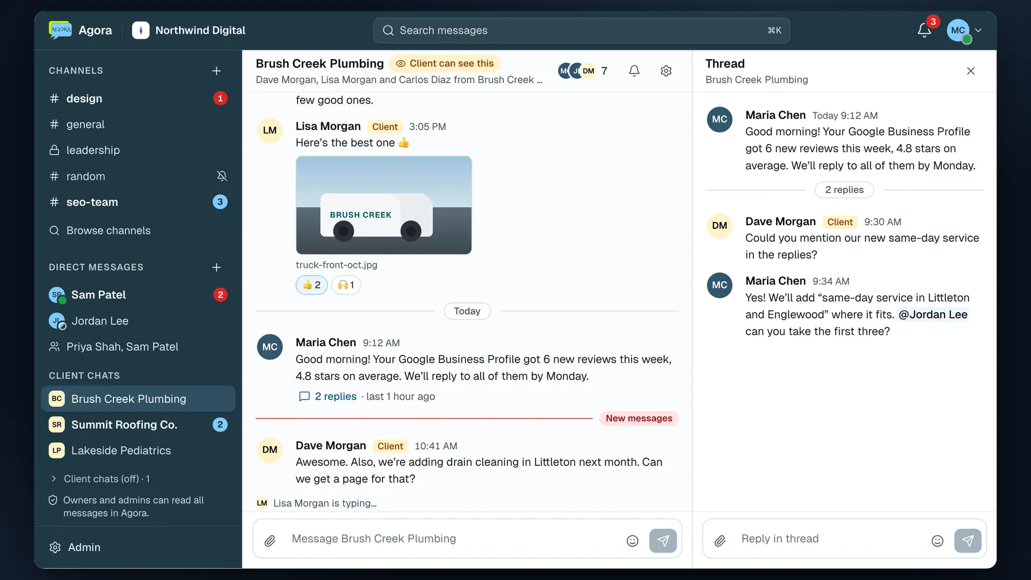Click the Client can see this badge

pos(445,63)
